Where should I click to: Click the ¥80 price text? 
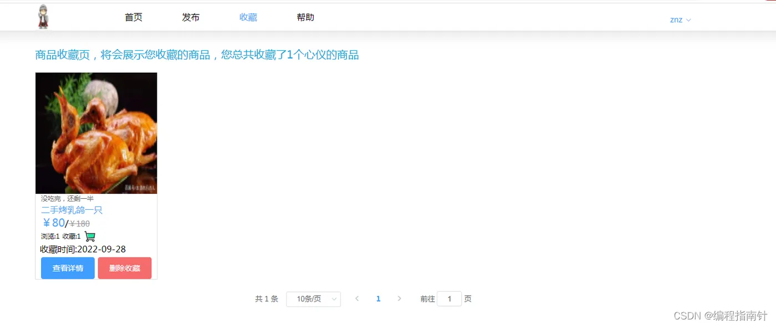click(x=54, y=223)
